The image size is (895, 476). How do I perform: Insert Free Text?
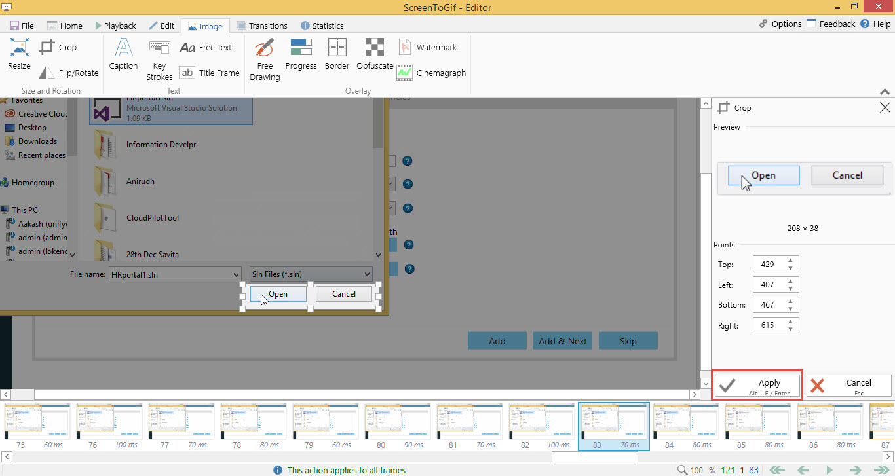pos(206,47)
